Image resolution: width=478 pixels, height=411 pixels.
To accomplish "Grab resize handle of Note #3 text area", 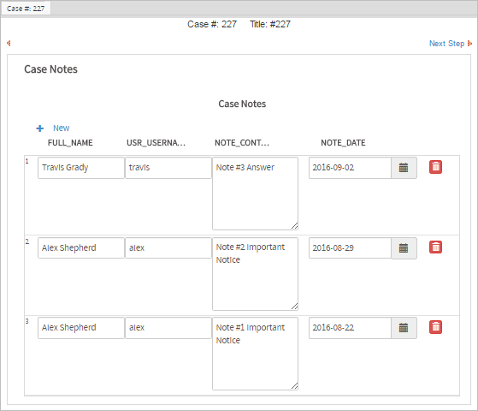I will pos(294,226).
